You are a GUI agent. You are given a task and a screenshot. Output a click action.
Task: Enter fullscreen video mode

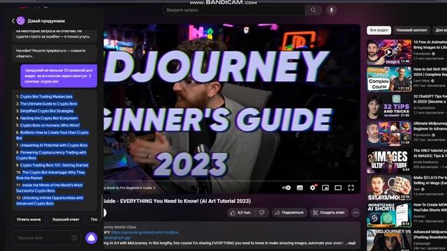[351, 188]
